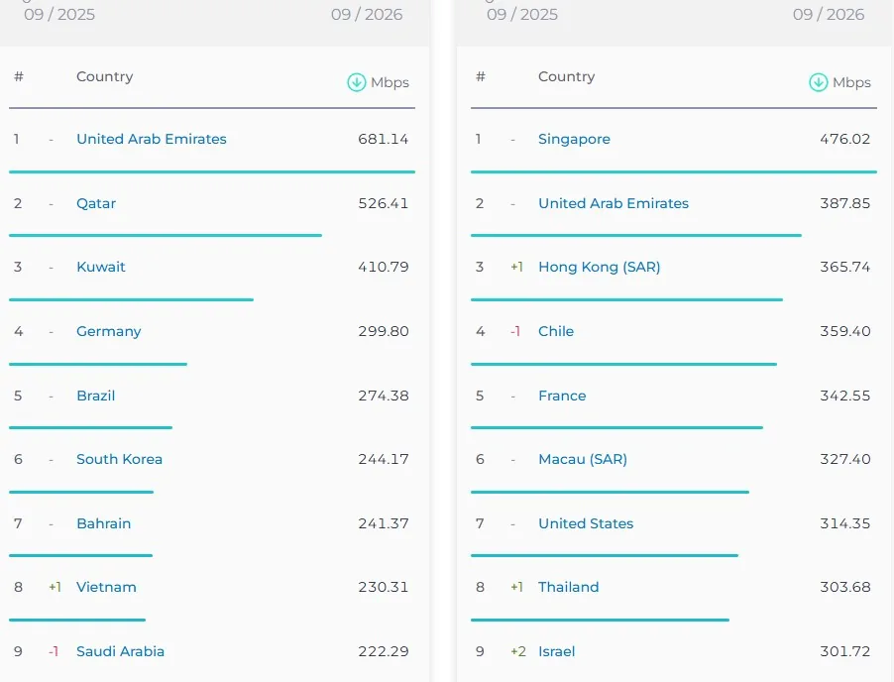
Task: Open the Thailand country link
Action: [x=569, y=587]
